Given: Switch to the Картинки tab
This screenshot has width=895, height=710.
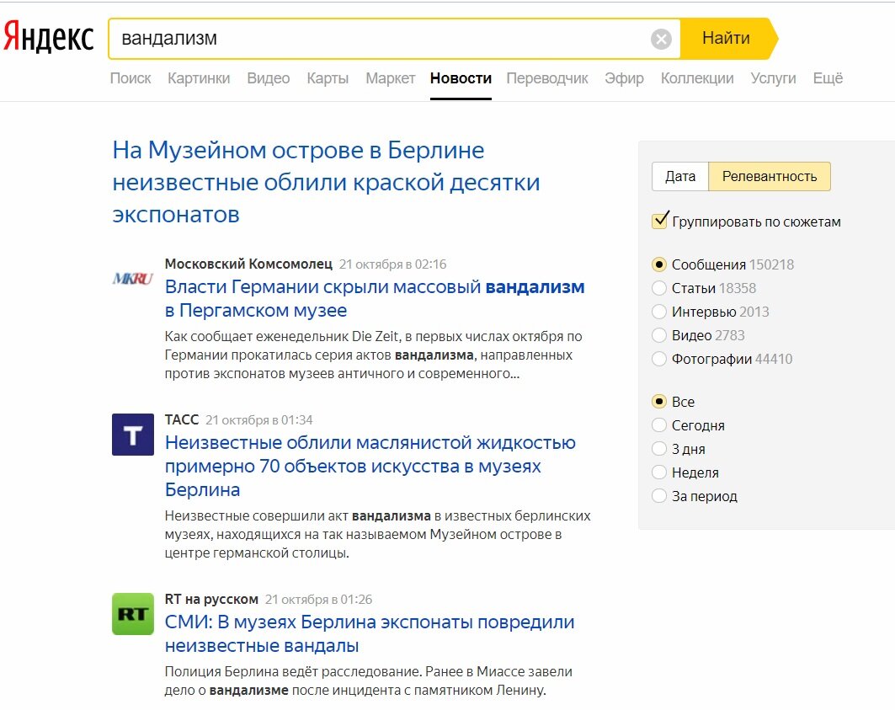Looking at the screenshot, I should point(199,78).
